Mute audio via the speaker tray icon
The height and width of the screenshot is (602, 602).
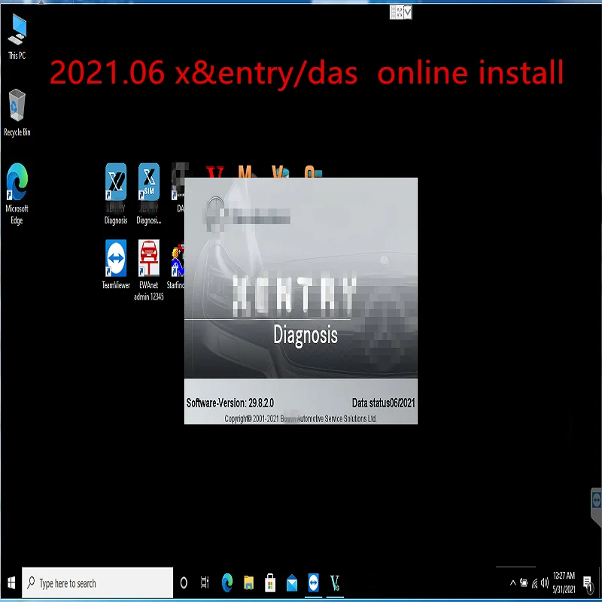click(544, 582)
